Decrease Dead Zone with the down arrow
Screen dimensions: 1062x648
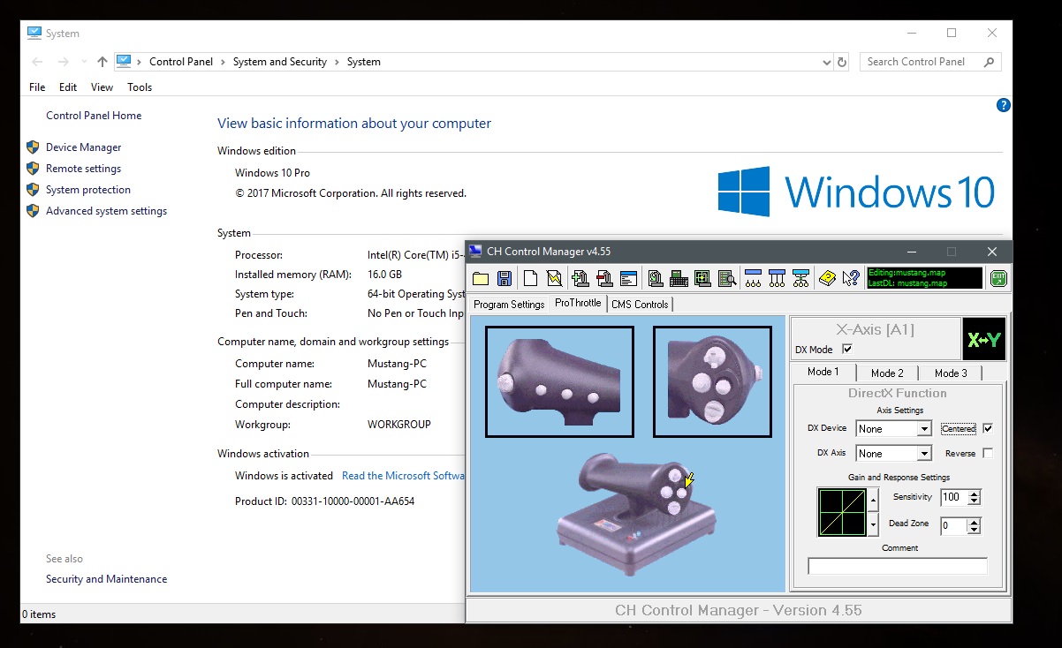[x=974, y=530]
